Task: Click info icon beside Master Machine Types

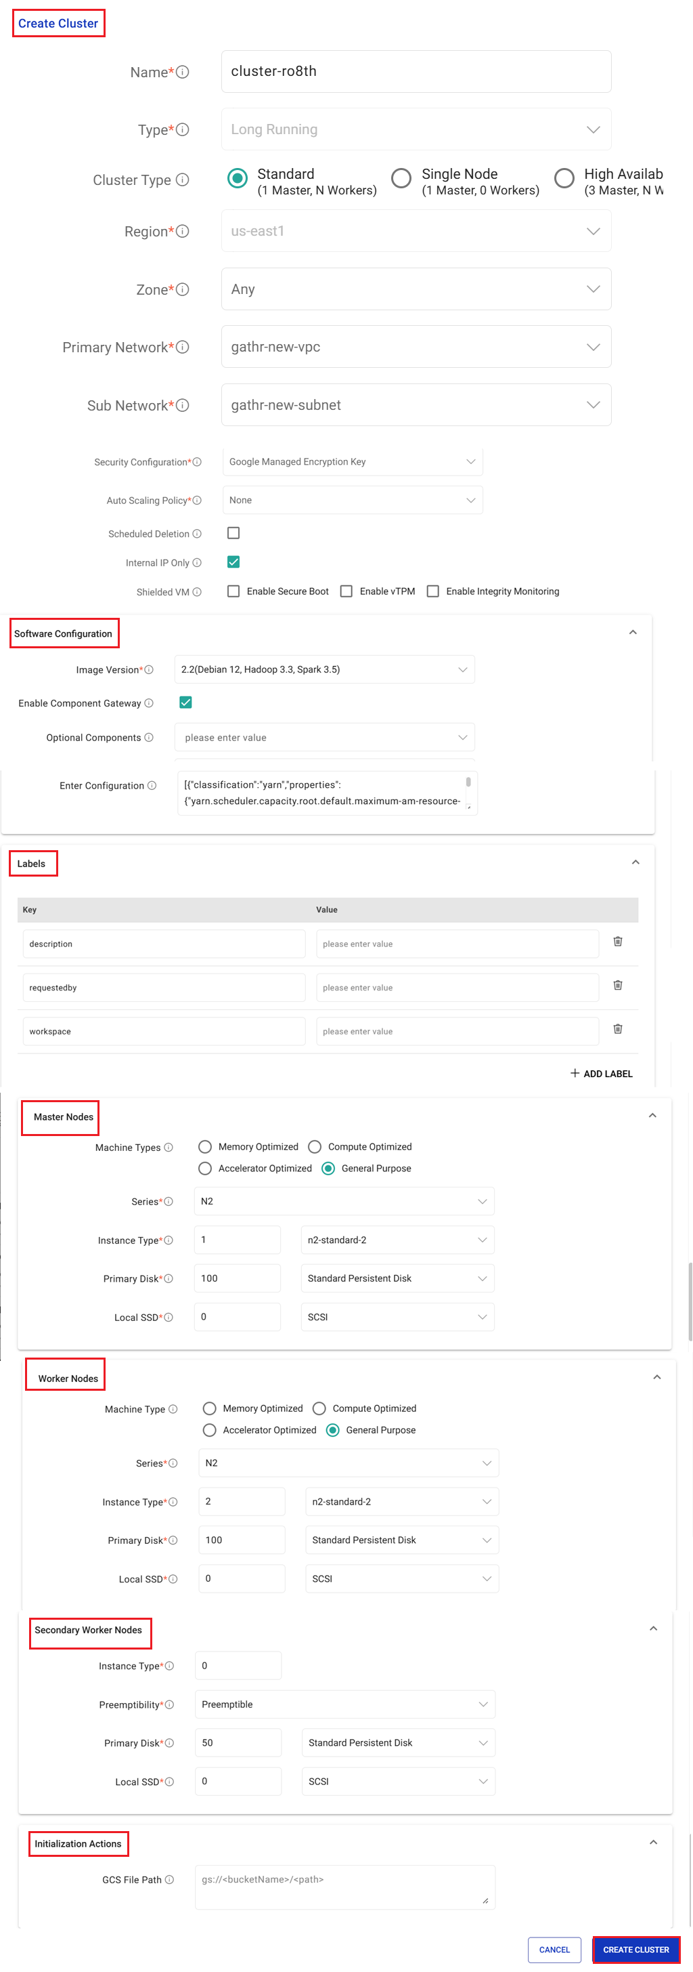Action: point(169,1147)
